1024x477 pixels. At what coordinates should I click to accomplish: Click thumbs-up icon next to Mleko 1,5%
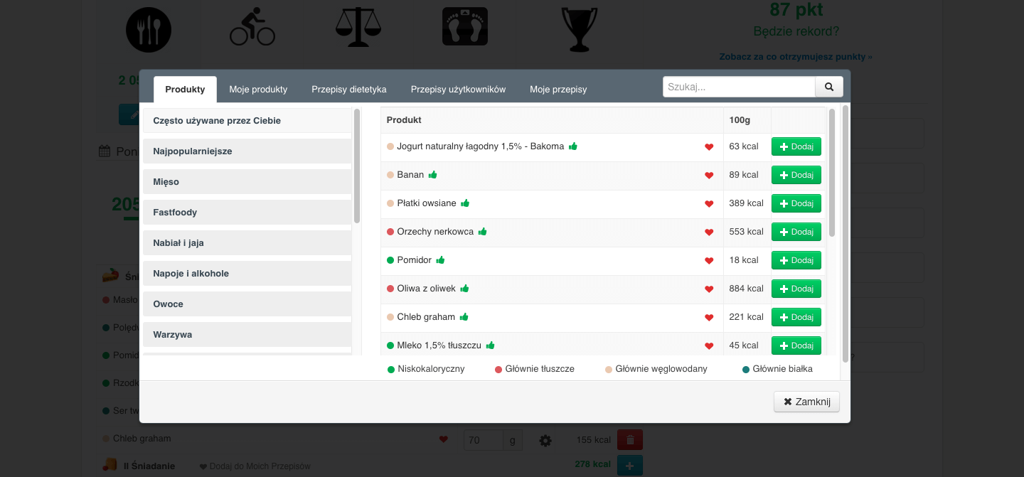[491, 345]
